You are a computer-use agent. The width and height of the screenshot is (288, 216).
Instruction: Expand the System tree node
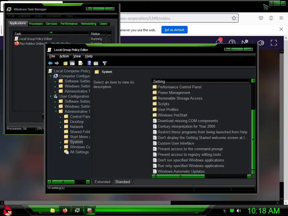click(x=60, y=142)
